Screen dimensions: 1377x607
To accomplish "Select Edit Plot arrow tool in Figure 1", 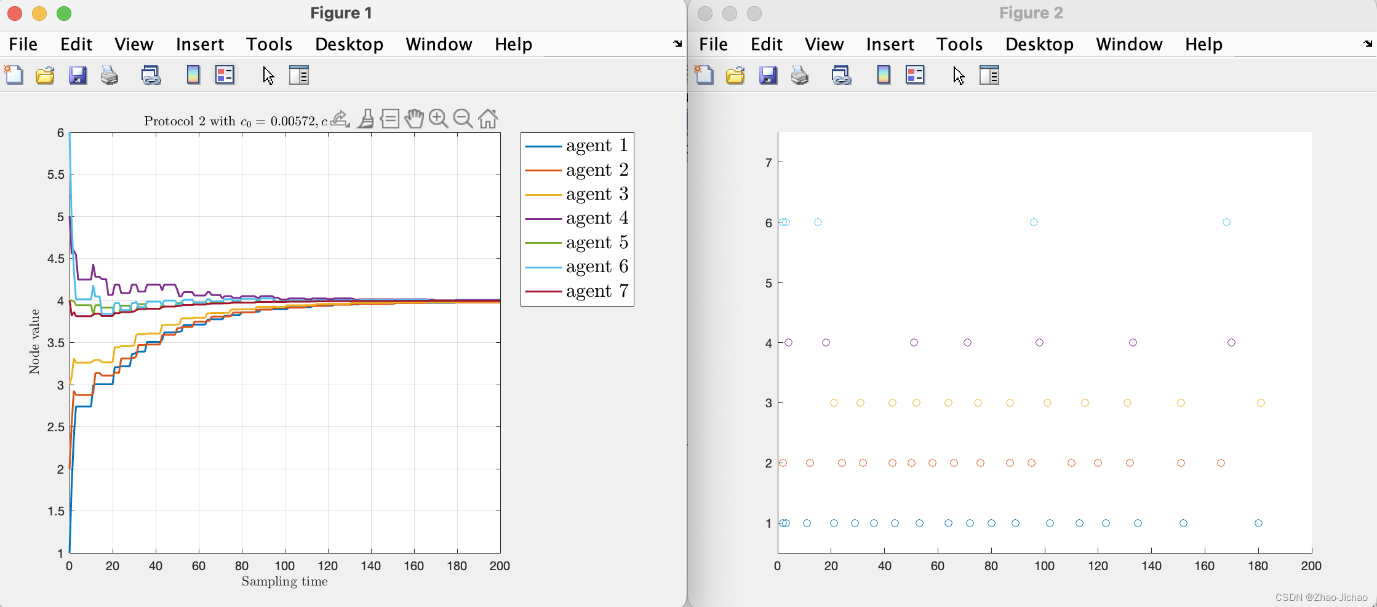I will coord(268,75).
